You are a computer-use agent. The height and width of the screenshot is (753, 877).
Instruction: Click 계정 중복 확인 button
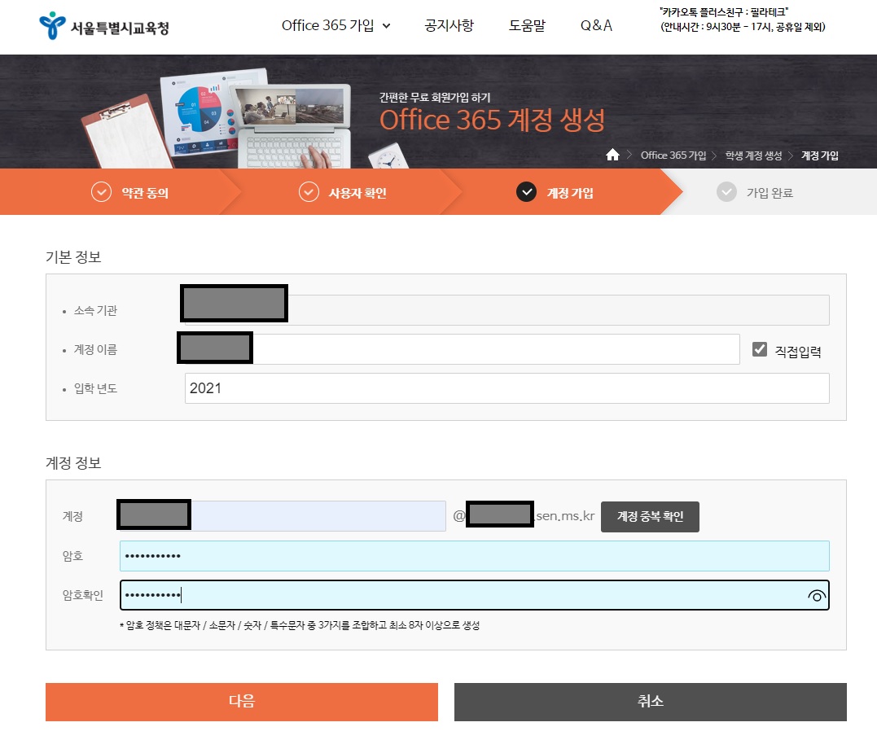point(650,517)
